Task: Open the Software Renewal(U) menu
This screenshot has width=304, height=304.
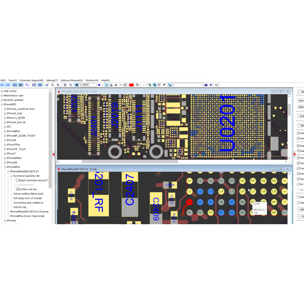Action: point(71,81)
